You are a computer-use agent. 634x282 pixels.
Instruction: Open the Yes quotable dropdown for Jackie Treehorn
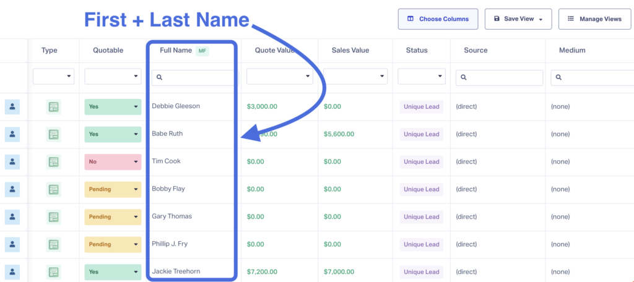[x=113, y=271]
